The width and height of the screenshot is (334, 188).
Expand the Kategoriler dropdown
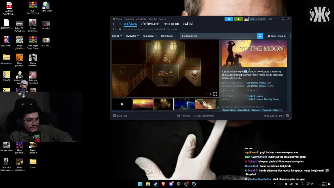coord(150,36)
